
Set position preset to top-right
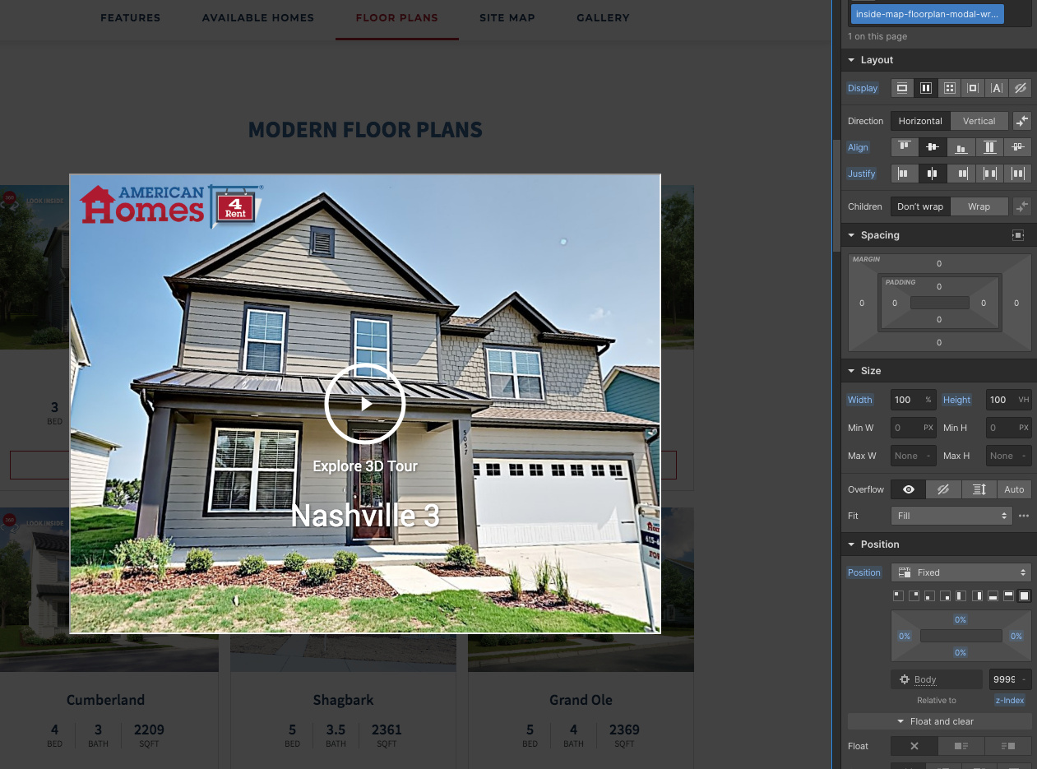click(914, 595)
